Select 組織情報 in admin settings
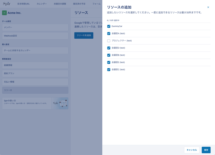Screen dimensions: 215x155 [x=35, y=65]
